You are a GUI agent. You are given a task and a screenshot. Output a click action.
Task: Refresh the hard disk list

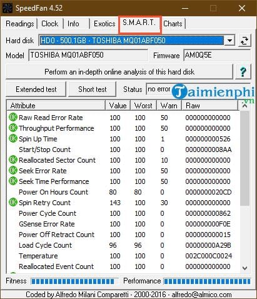pos(244,41)
